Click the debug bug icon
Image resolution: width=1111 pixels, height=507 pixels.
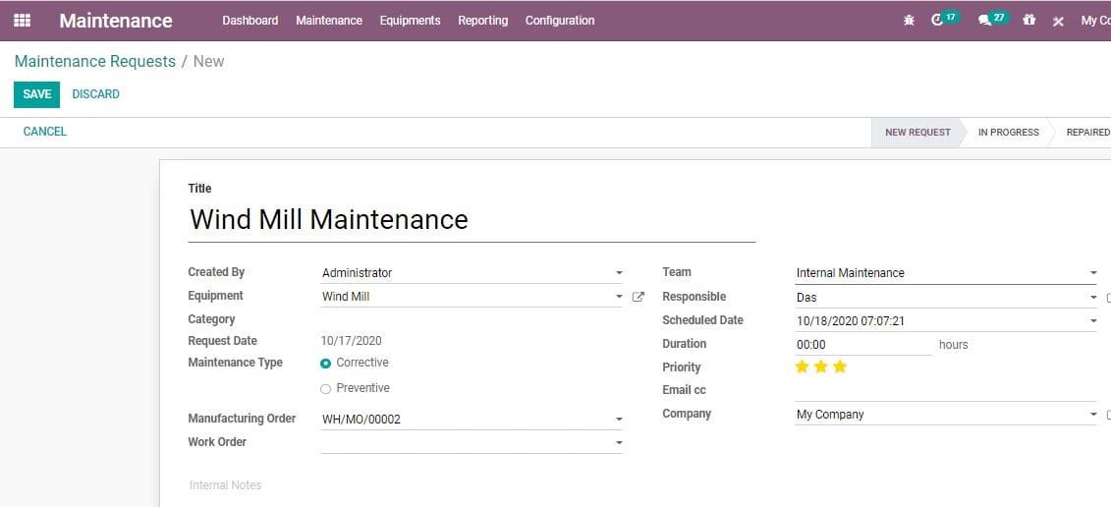(909, 21)
